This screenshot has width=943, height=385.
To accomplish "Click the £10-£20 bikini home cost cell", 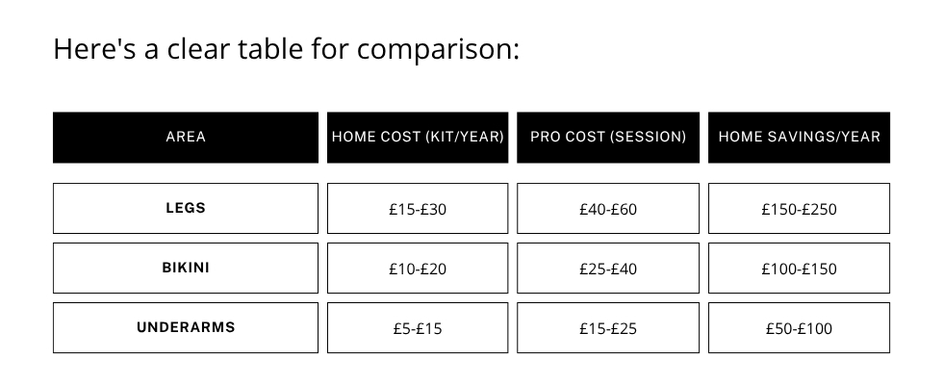I will click(418, 269).
